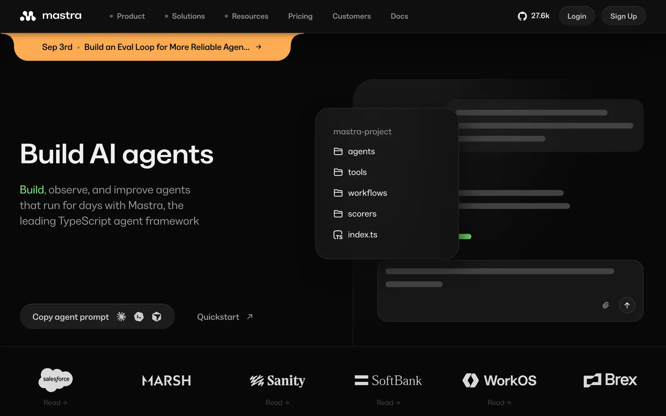Click Read link under Sanity
The image size is (666, 416).
277,403
